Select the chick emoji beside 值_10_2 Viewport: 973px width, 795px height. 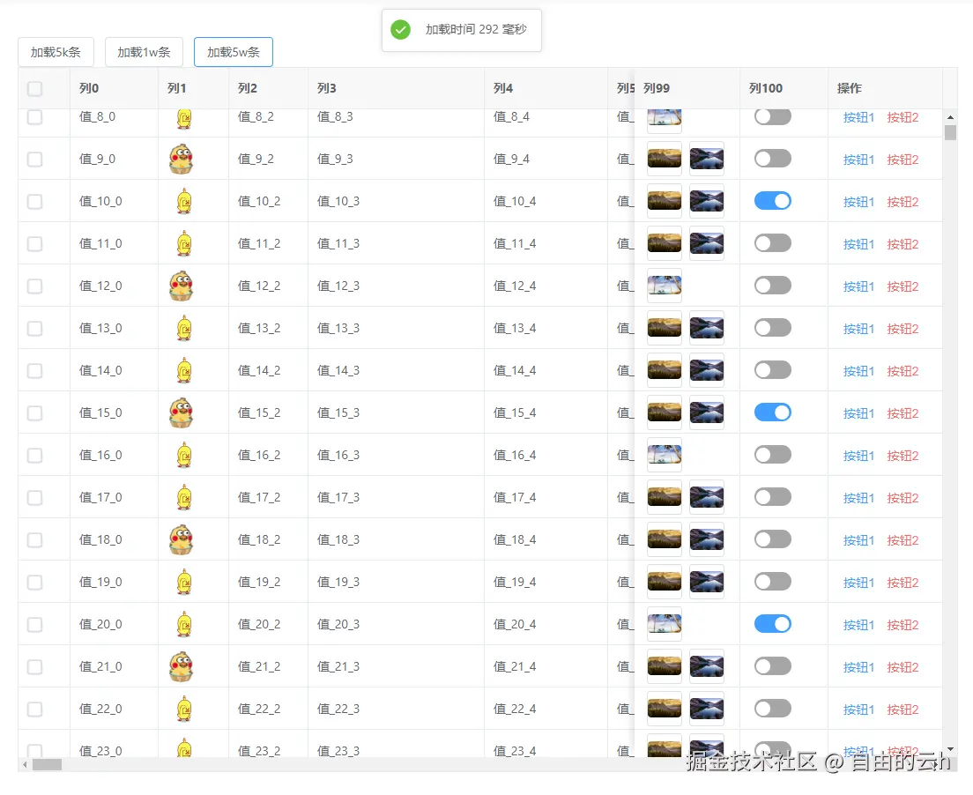[182, 201]
